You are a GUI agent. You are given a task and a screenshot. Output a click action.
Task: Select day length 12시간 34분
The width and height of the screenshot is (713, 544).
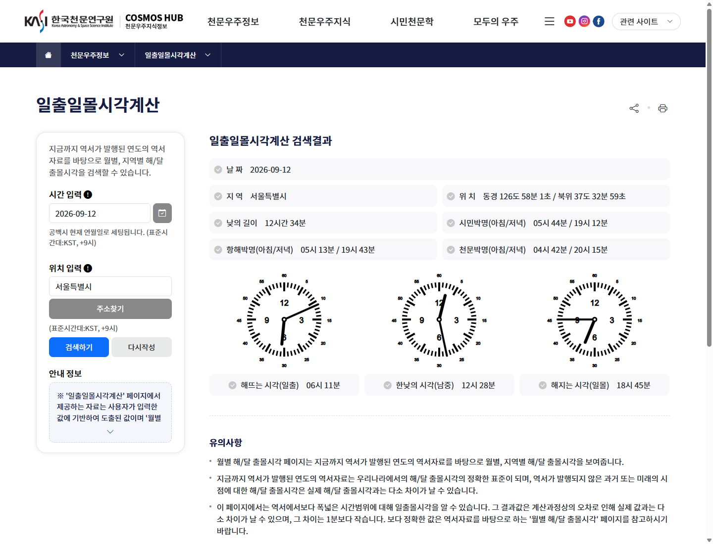pyautogui.click(x=285, y=223)
